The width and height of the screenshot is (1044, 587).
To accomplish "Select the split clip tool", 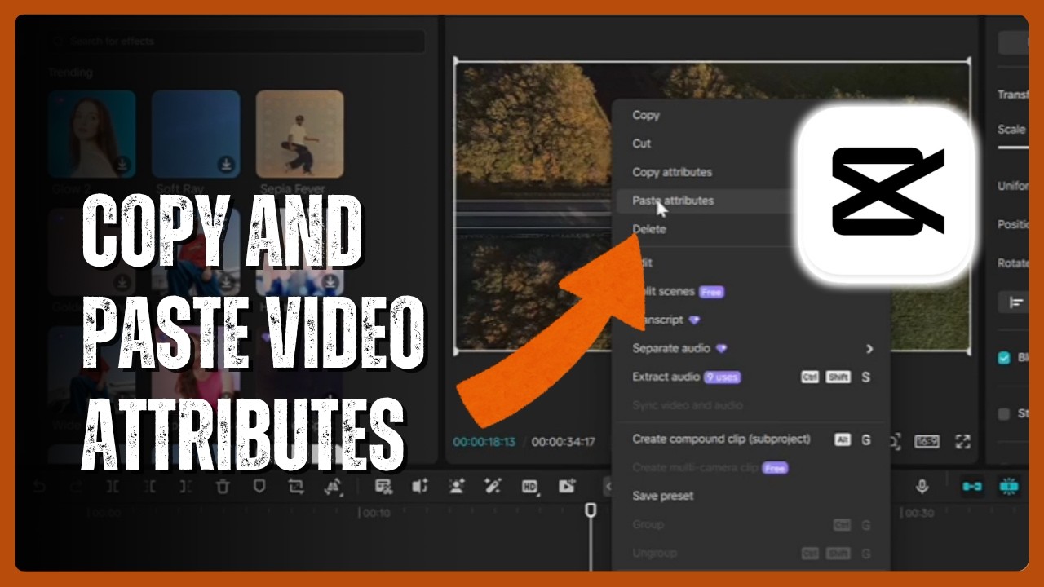I will [113, 487].
